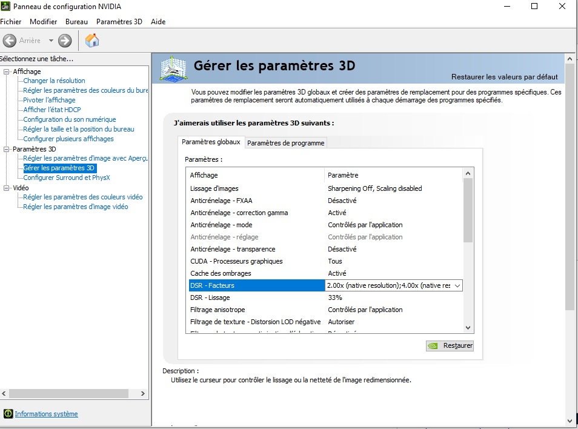Viewport: 578px width, 429px height.
Task: Click the 33% DSR Lissage value
Action: [335, 298]
